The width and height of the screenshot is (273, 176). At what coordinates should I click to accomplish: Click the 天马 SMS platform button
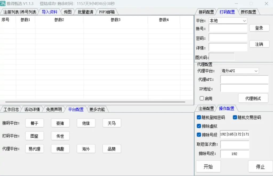(112, 123)
